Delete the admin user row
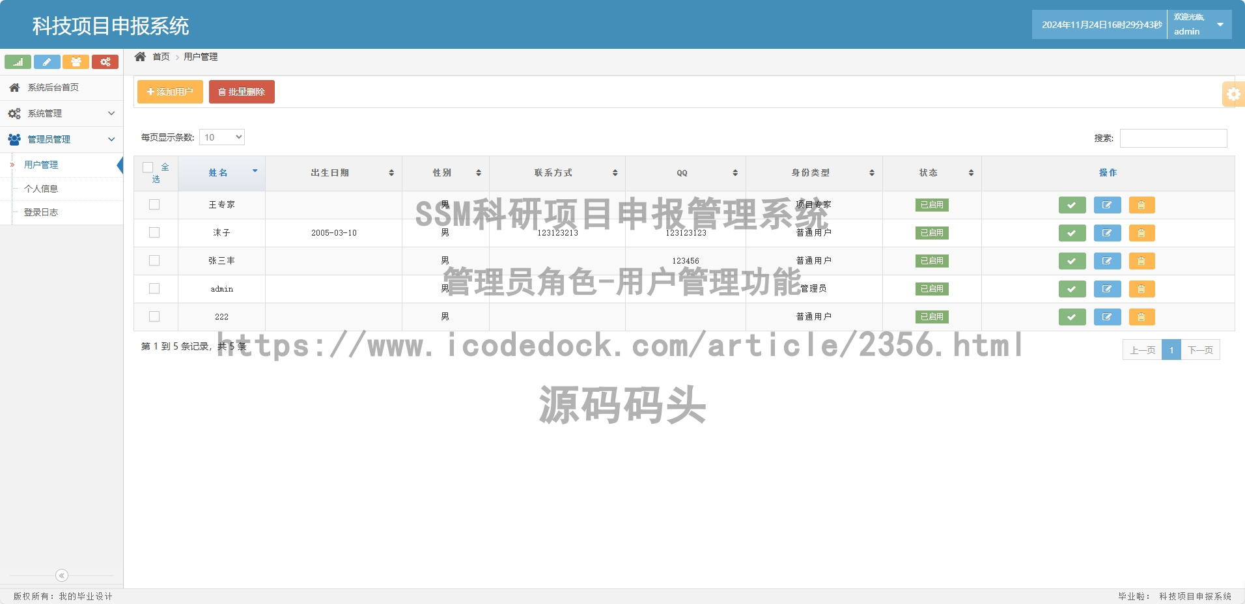 (x=1141, y=289)
